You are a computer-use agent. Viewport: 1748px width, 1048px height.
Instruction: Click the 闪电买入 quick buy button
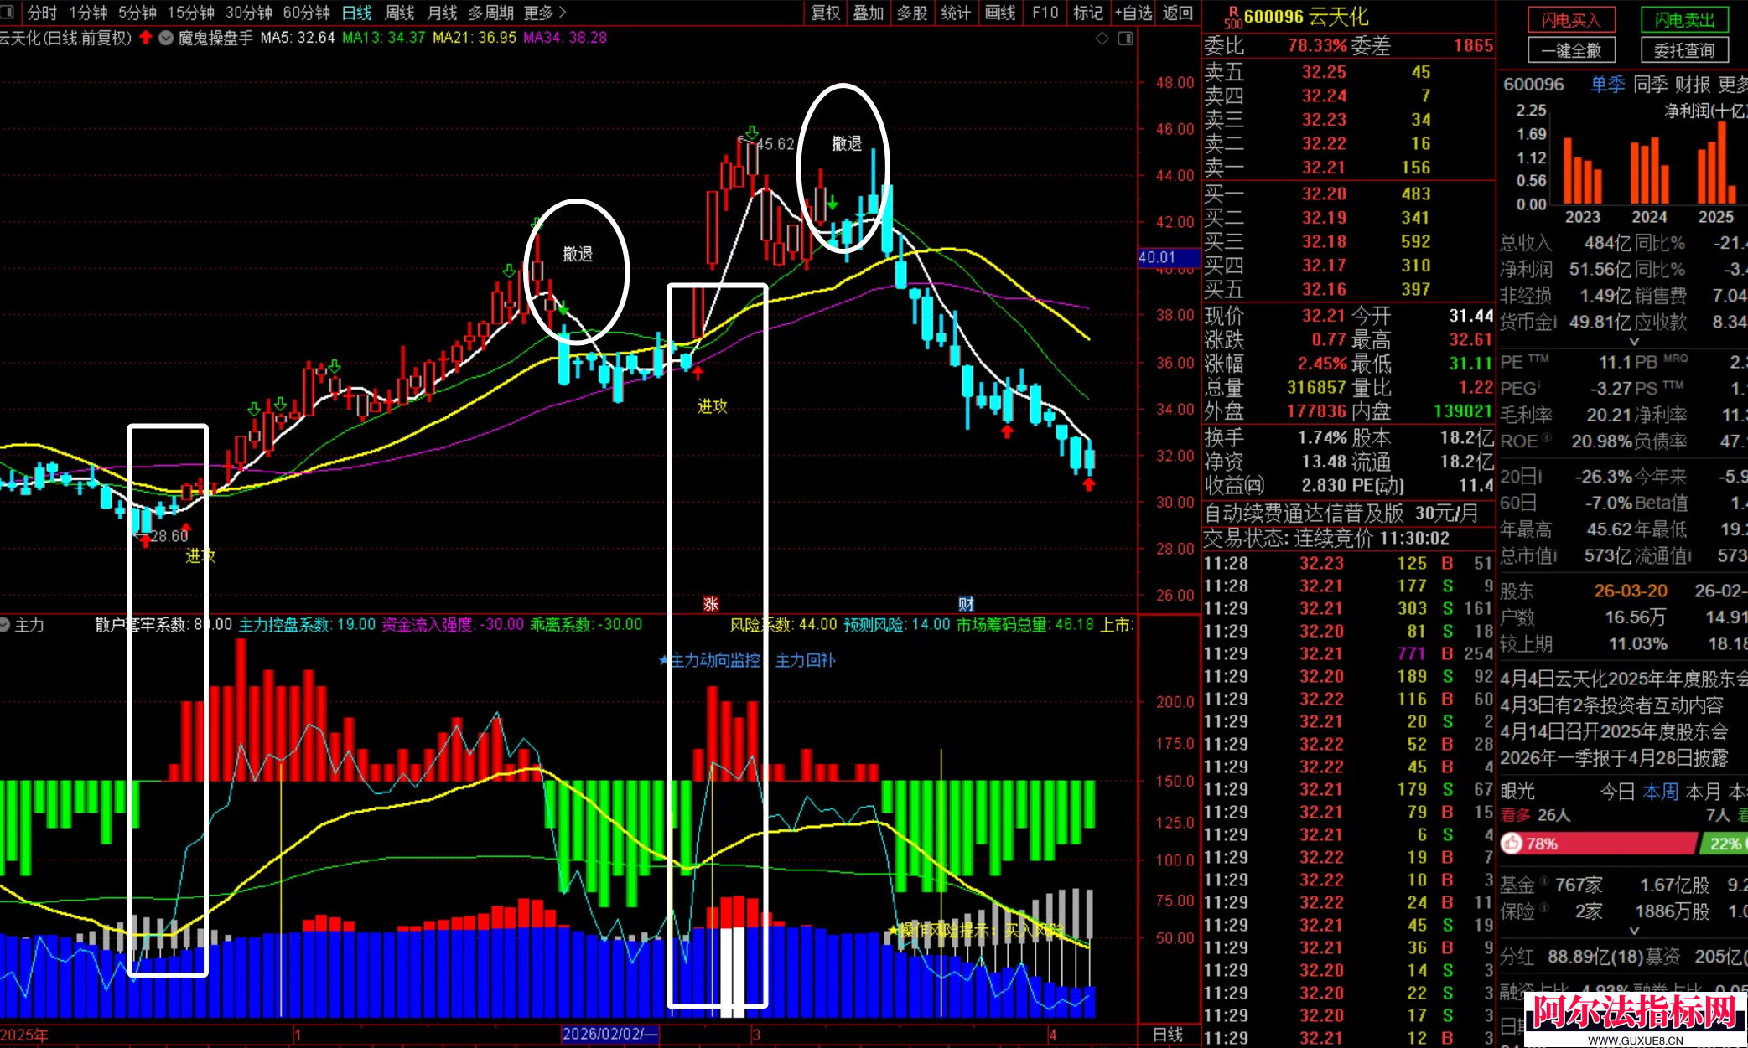[x=1570, y=20]
